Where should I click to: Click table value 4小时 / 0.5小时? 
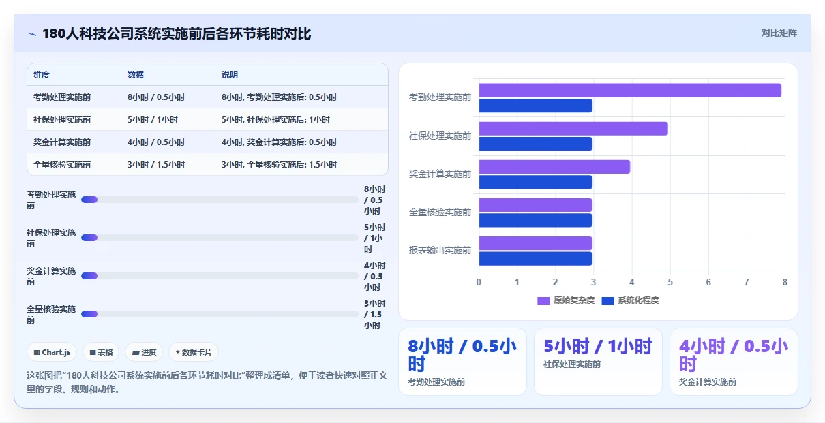(x=156, y=142)
